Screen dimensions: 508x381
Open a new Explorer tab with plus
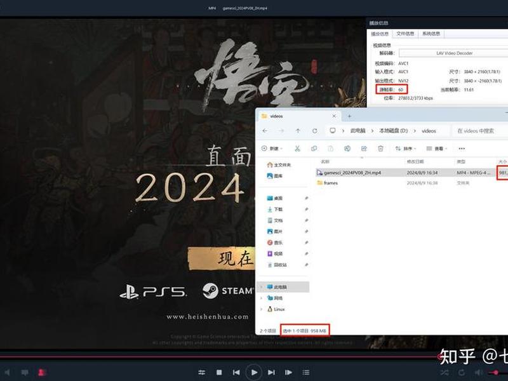349,116
